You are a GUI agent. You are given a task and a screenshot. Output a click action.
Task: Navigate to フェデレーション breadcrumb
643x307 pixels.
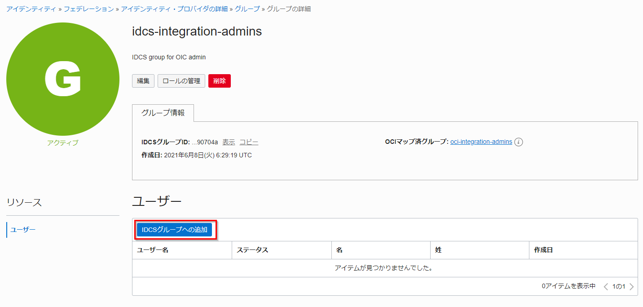[x=88, y=9]
